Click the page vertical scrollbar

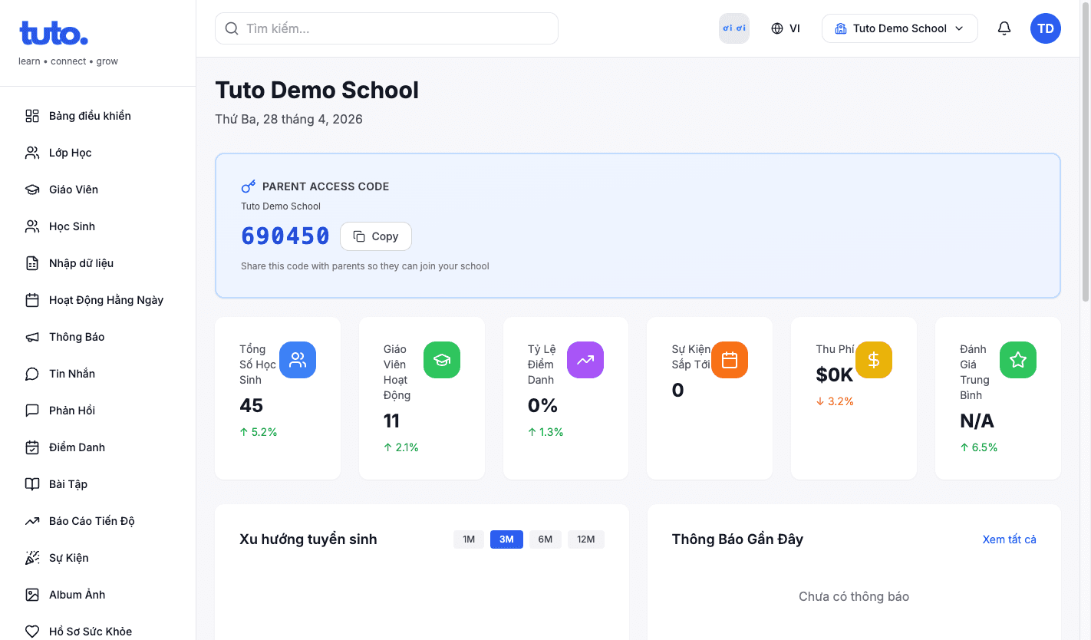point(1086,153)
